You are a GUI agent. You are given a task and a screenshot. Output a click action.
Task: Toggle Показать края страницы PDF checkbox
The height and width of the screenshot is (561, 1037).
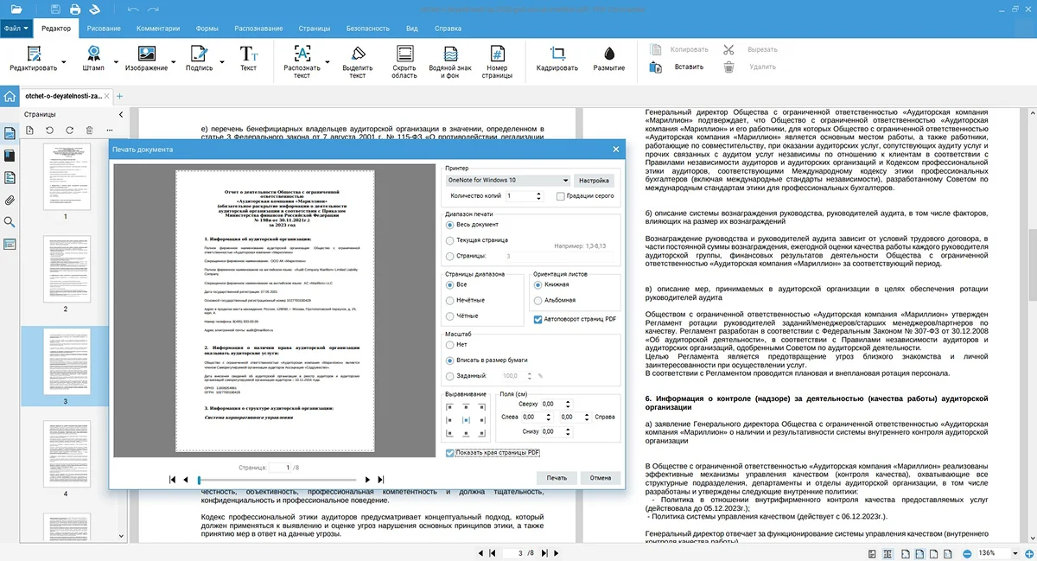[x=449, y=453]
